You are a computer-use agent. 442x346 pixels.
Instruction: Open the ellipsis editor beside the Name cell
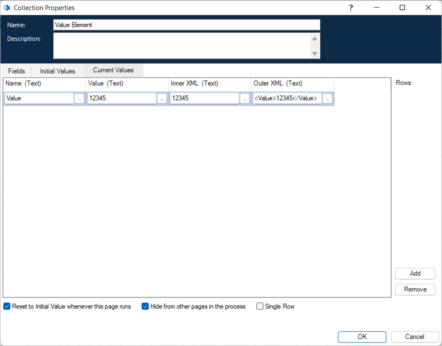click(x=79, y=98)
